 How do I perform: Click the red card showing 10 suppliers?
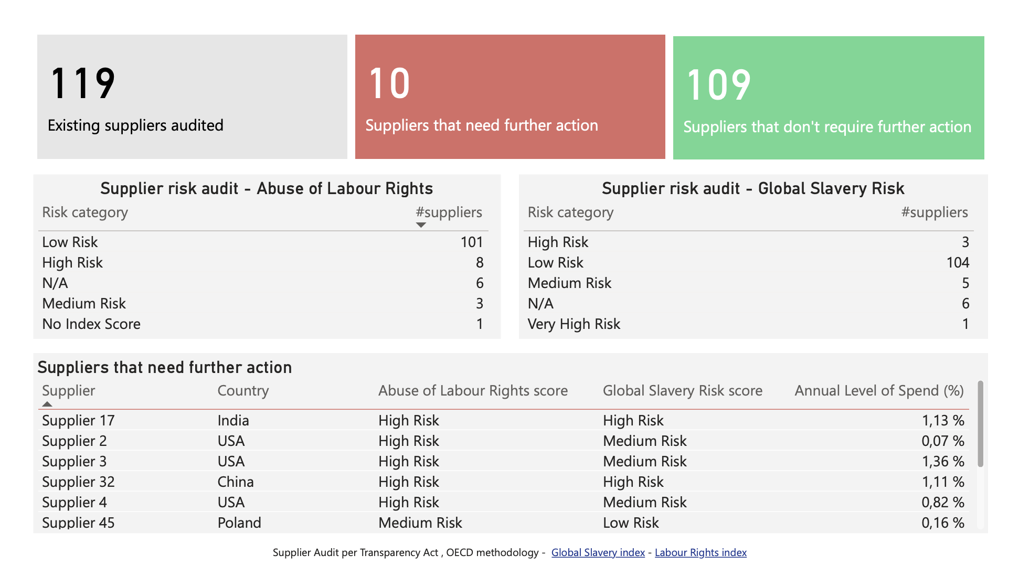(x=510, y=97)
